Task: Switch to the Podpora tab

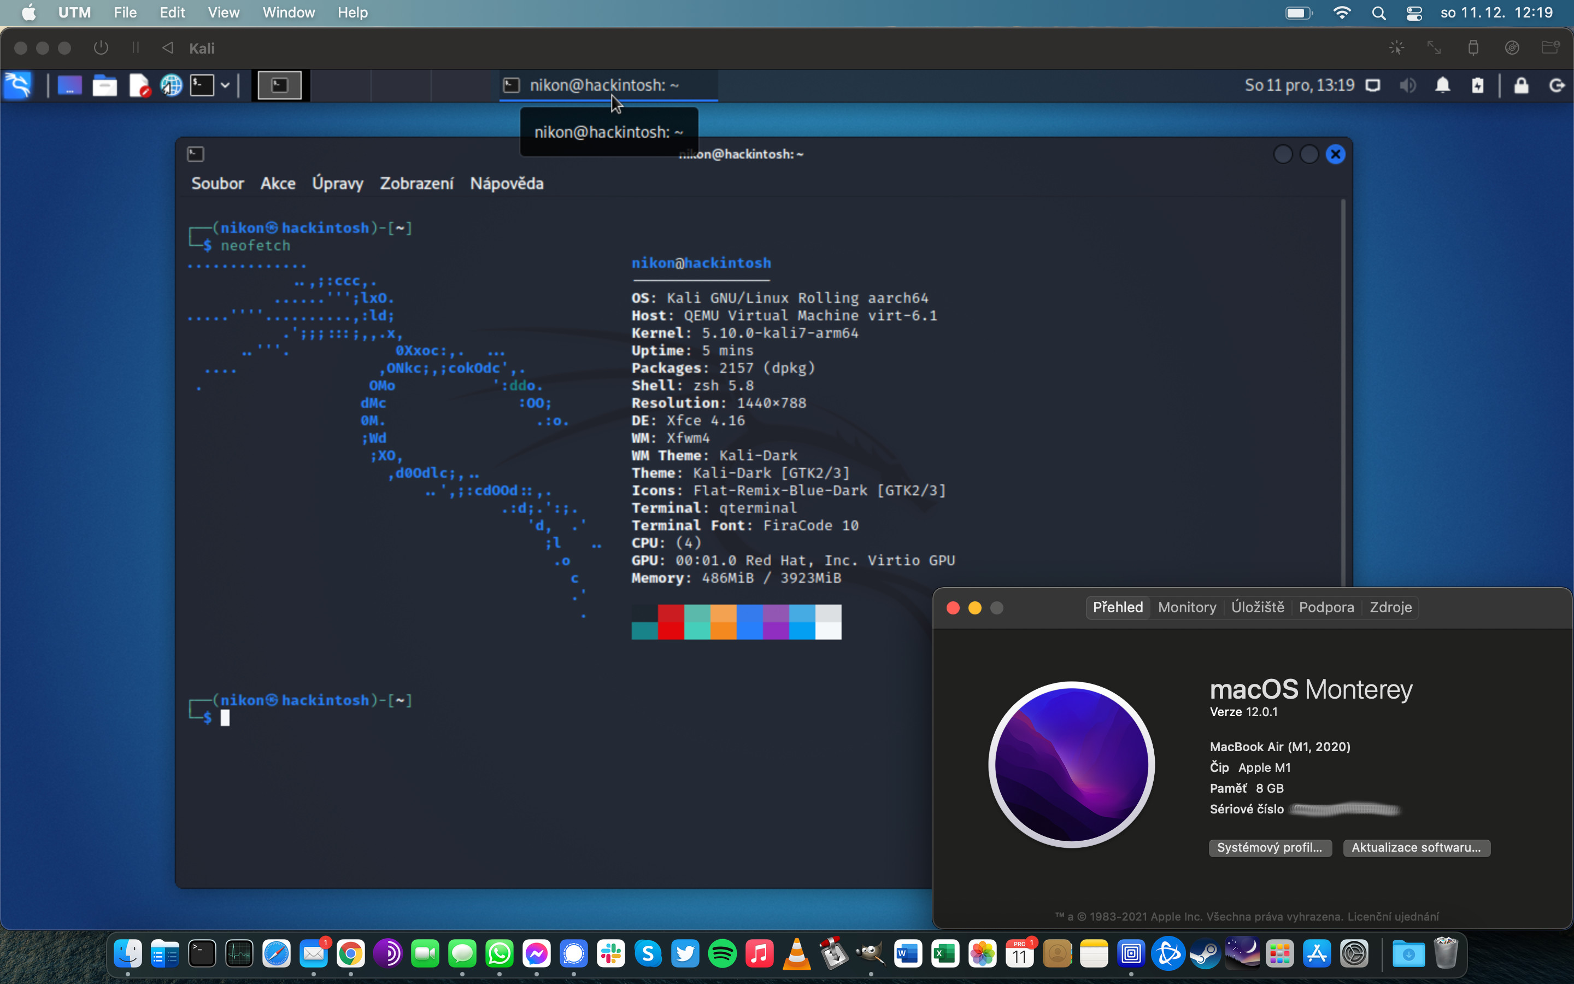Action: pyautogui.click(x=1326, y=607)
